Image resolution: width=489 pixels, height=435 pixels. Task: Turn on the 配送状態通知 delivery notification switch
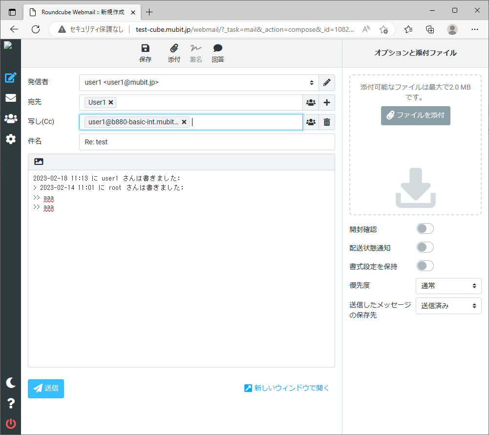click(x=425, y=247)
